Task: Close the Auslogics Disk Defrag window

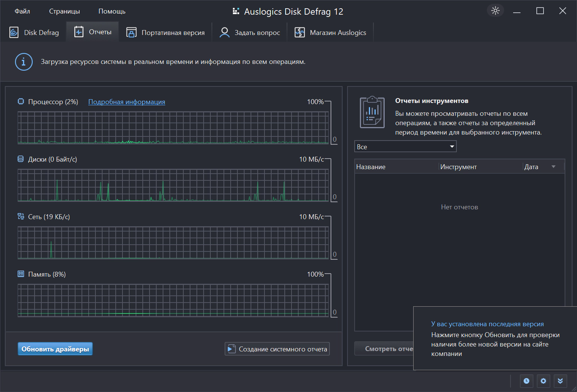Action: 563,11
